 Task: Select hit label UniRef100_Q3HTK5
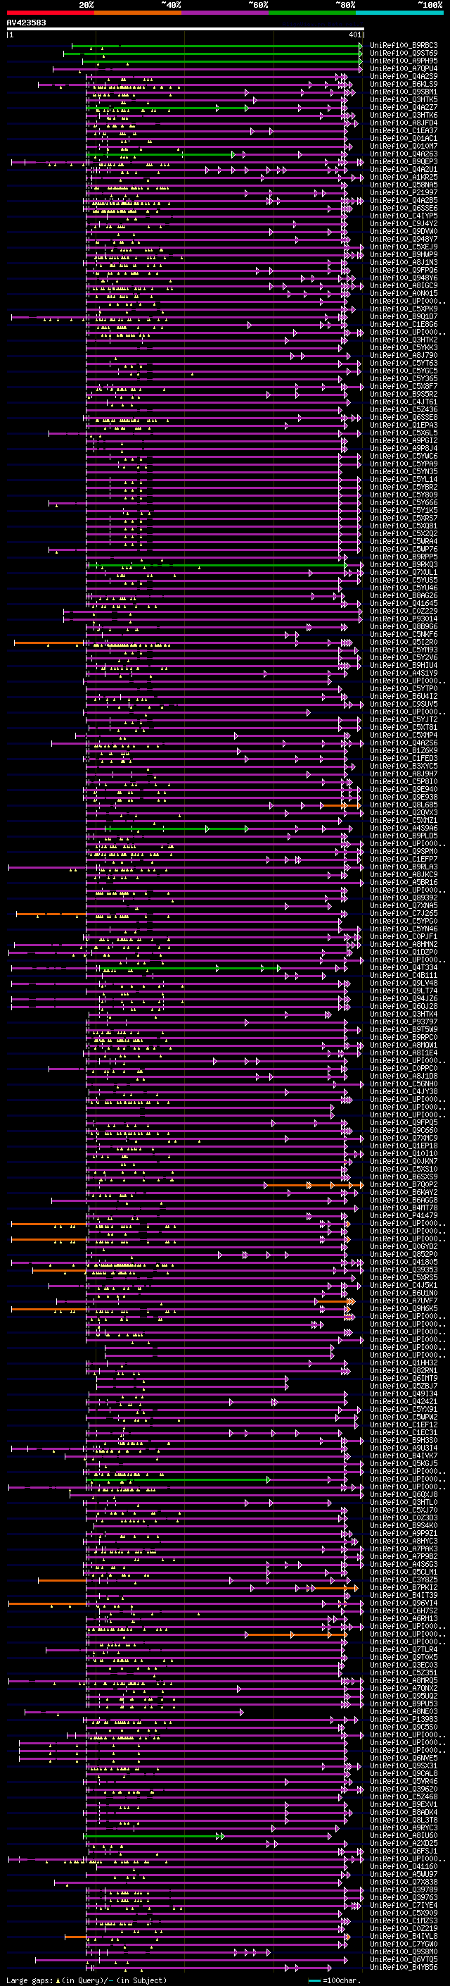(x=404, y=99)
